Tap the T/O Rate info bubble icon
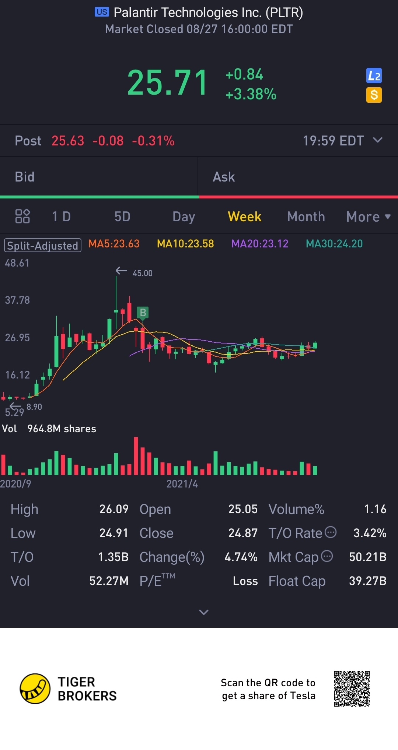 (331, 532)
